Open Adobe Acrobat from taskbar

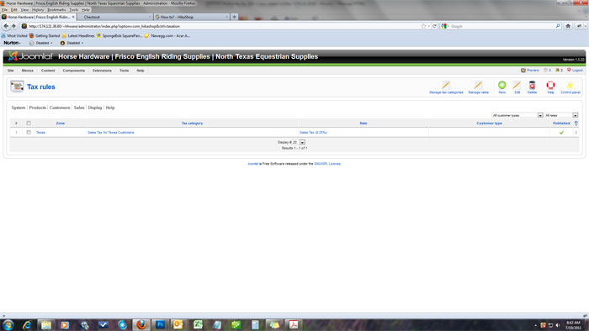(294, 324)
